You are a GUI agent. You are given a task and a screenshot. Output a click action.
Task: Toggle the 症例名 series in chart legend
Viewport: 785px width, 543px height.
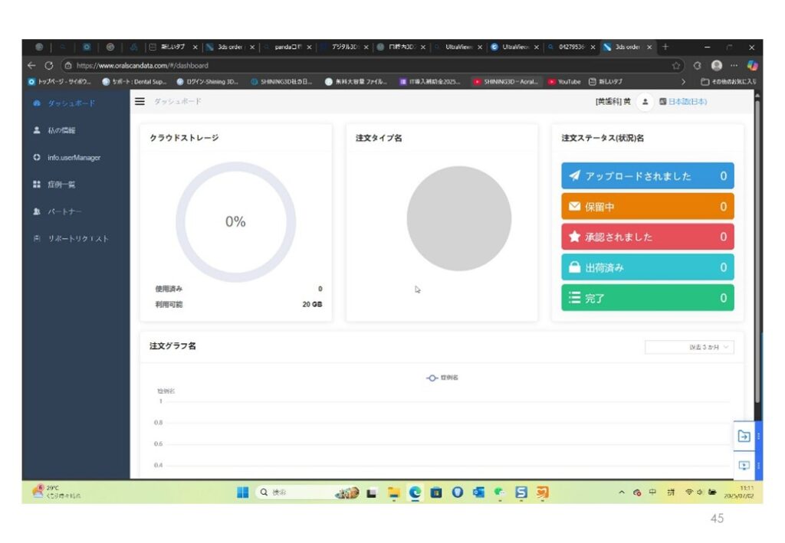[x=443, y=378]
